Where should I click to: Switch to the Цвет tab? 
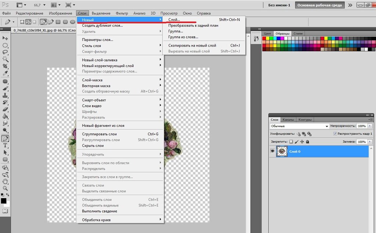[267, 33]
